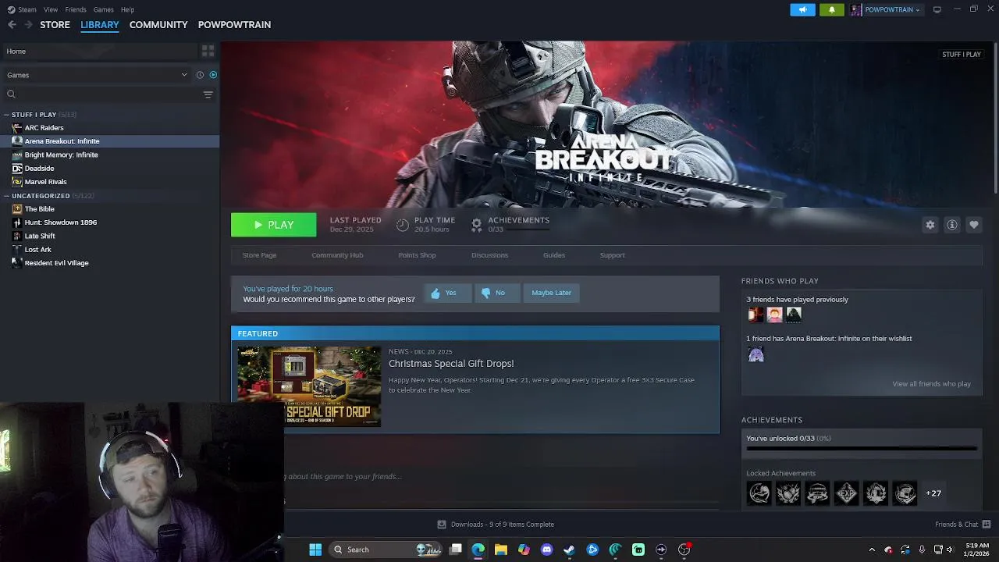Sort library by recent activity clock icon
The width and height of the screenshot is (999, 562).
coord(200,75)
